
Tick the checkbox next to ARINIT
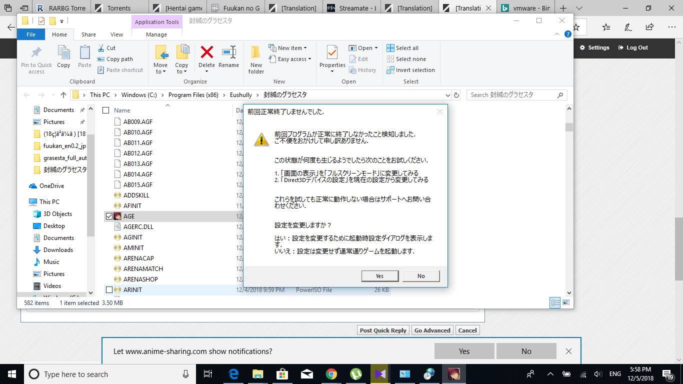109,290
